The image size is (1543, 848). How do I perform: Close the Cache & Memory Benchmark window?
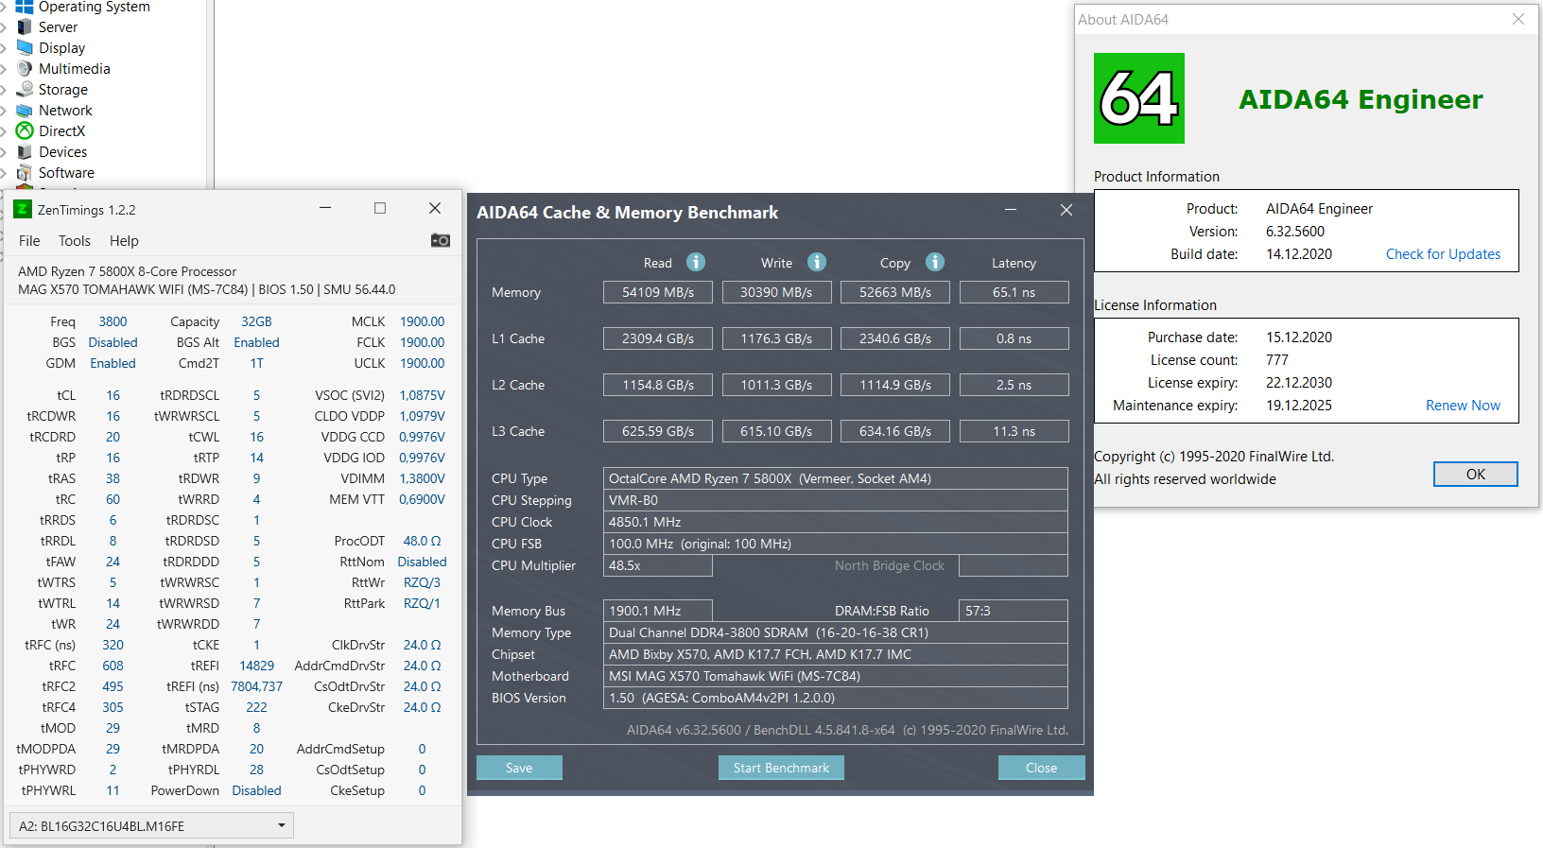(x=1066, y=210)
